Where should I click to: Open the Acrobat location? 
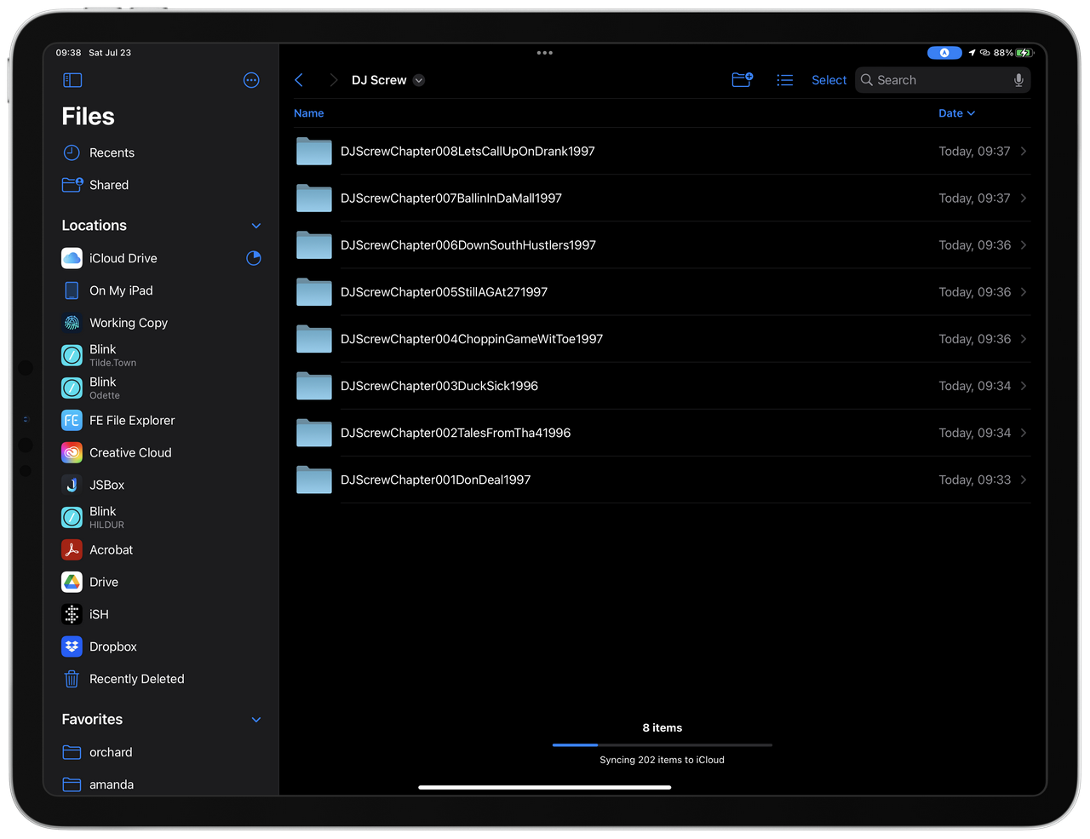tap(162, 549)
